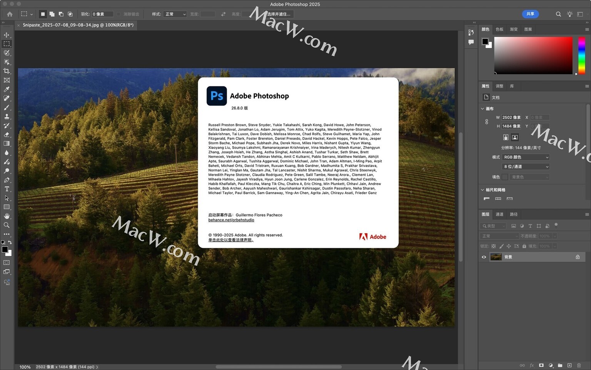This screenshot has height=370, width=591.
Task: Click the rainbow hue slider strip
Action: coord(582,56)
